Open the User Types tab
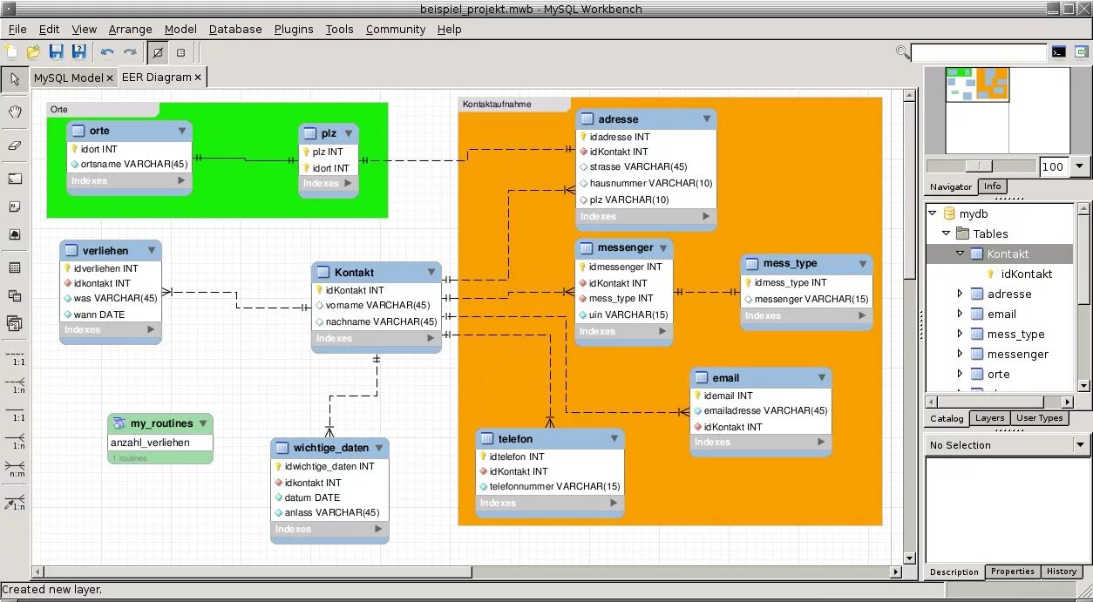The height and width of the screenshot is (602, 1093). point(1040,418)
